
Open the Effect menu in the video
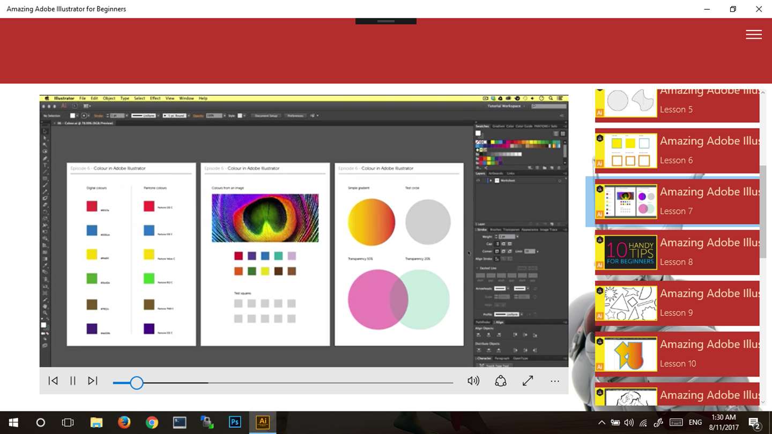pyautogui.click(x=155, y=99)
